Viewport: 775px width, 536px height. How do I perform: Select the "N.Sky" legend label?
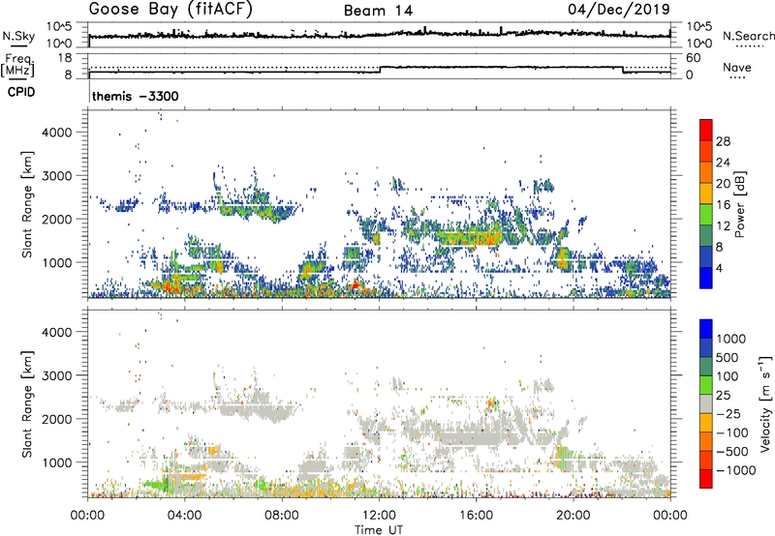click(18, 36)
